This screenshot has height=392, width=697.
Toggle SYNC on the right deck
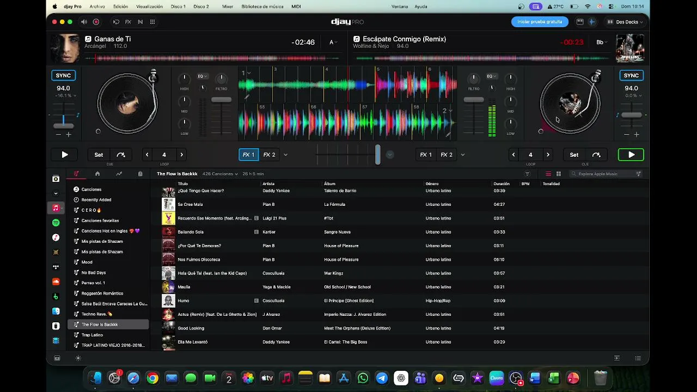pos(631,75)
